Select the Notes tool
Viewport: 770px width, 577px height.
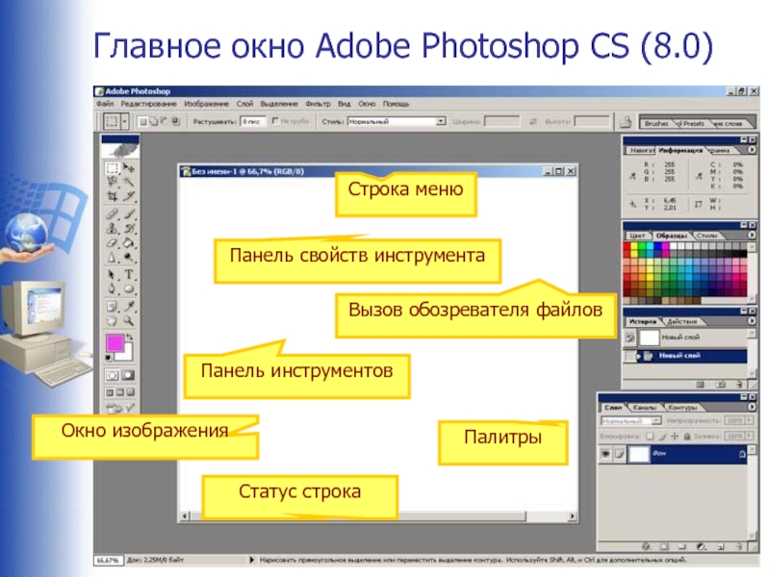click(112, 306)
